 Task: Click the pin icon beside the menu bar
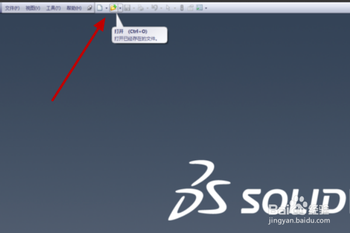89,8
